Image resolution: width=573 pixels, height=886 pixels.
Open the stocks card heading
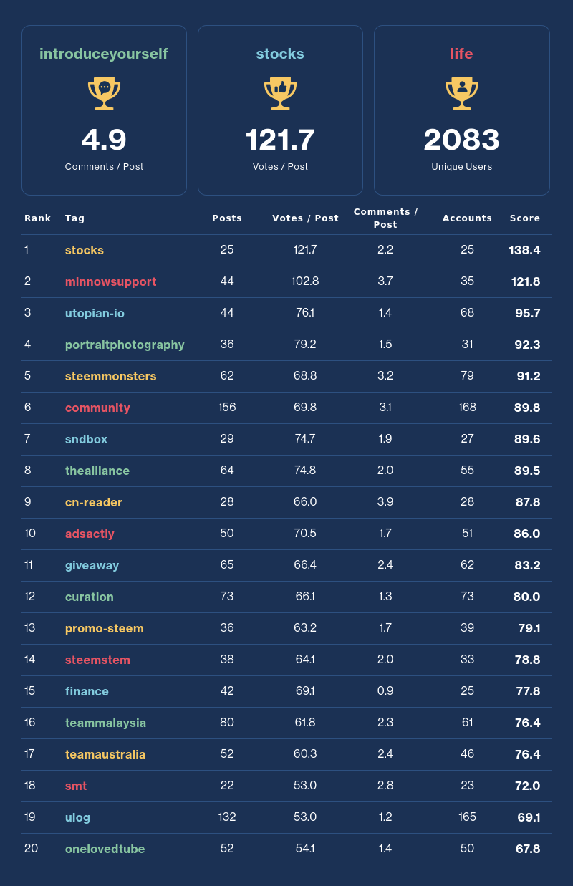coord(280,54)
